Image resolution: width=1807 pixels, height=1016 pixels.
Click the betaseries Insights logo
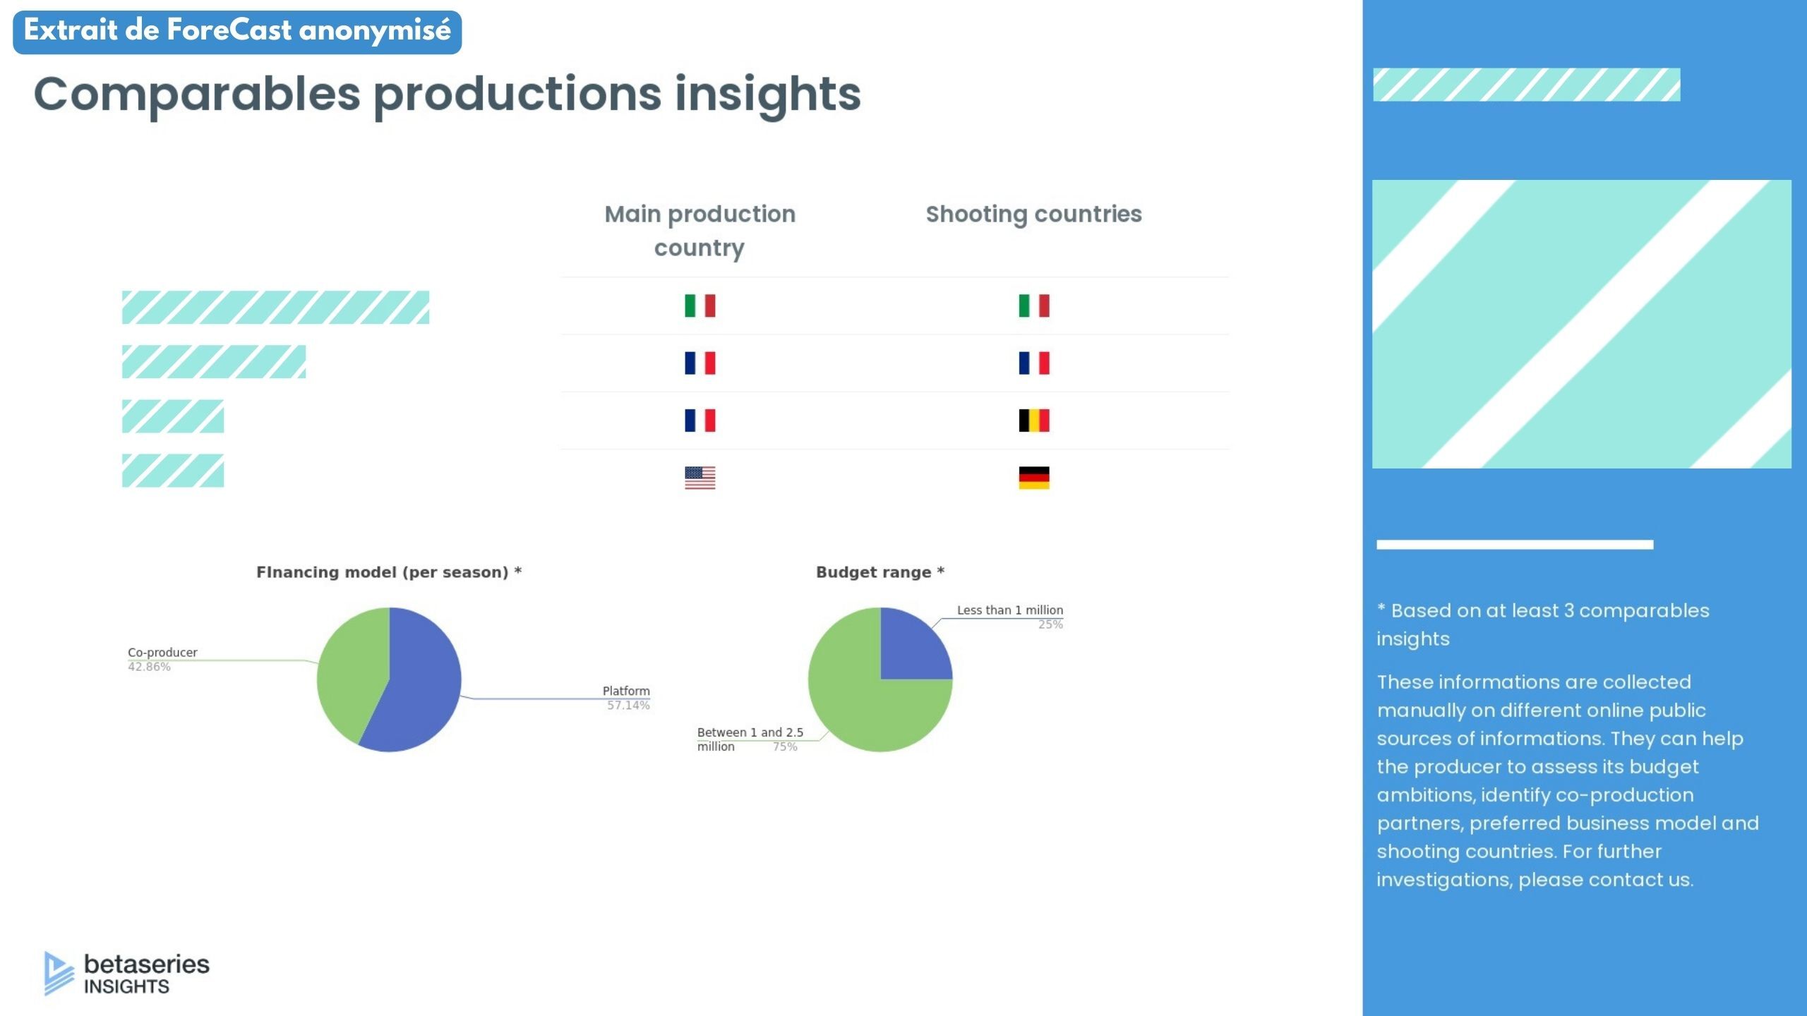click(127, 974)
